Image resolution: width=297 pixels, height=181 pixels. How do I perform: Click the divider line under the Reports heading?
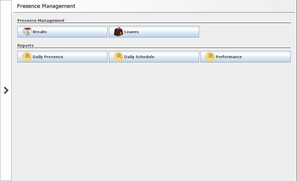[x=154, y=48]
